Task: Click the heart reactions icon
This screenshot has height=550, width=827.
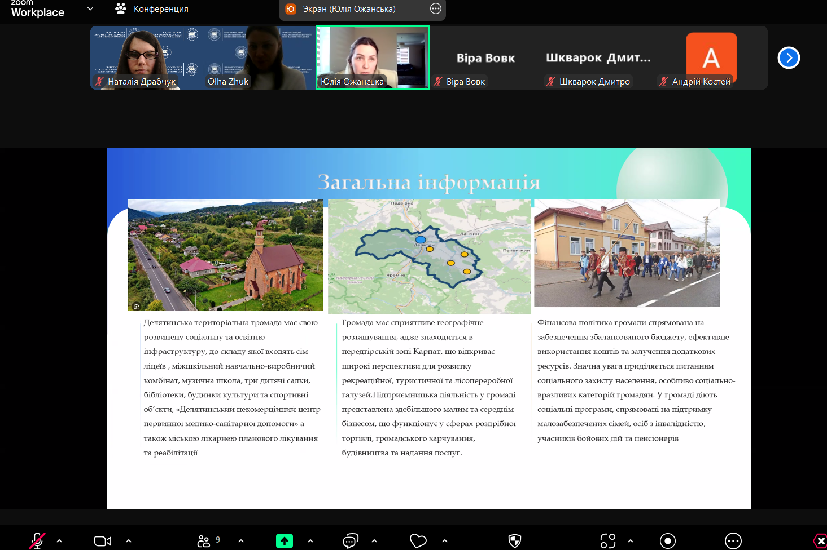Action: 418,541
